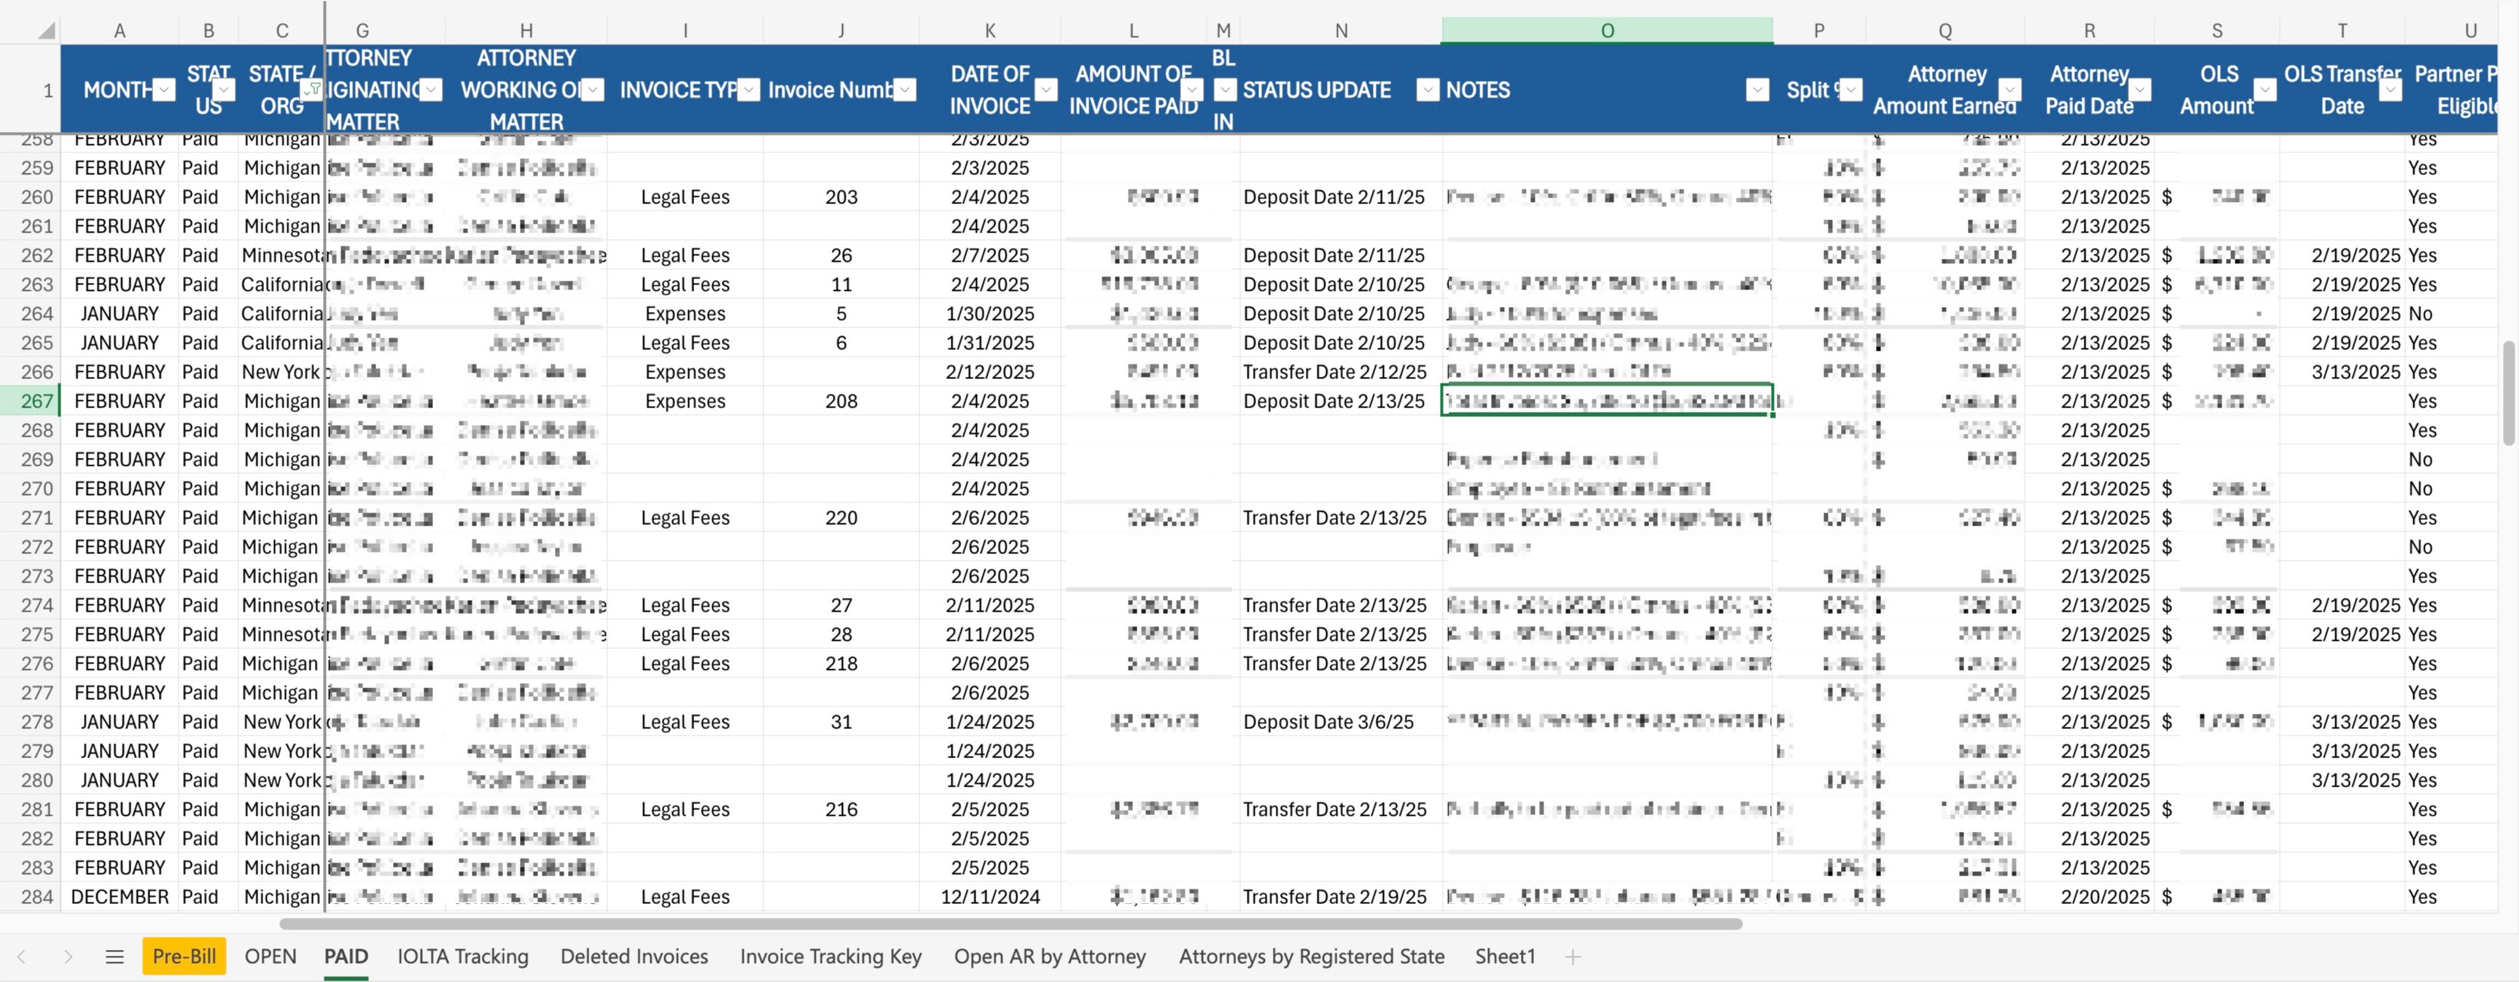
Task: Go to the Deleted Invoices sheet
Action: (x=634, y=956)
